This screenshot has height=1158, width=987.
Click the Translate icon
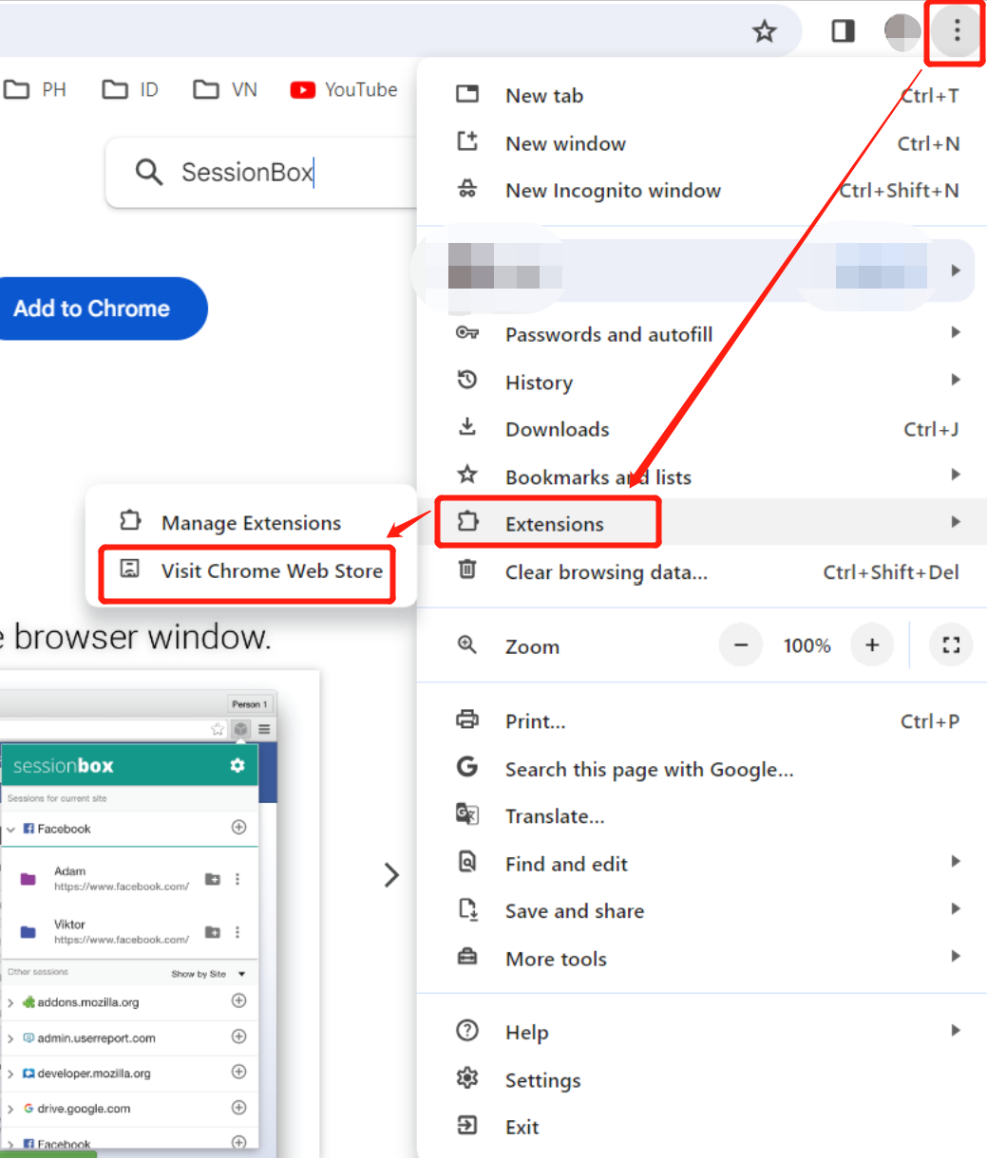pyautogui.click(x=467, y=814)
